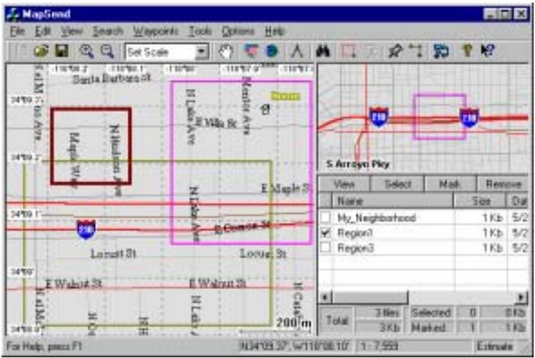The width and height of the screenshot is (535, 358).
Task: Click the Set Scale input field
Action: pos(161,52)
